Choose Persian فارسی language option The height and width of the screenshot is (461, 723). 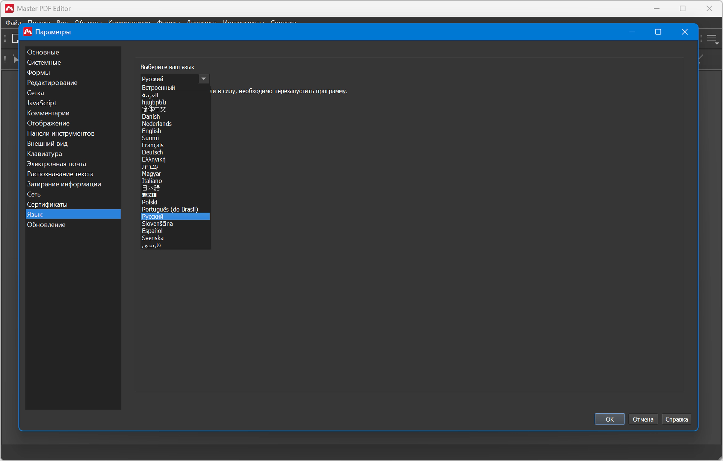click(x=175, y=245)
